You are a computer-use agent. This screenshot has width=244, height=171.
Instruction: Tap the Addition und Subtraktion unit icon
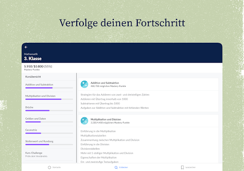[84, 84]
